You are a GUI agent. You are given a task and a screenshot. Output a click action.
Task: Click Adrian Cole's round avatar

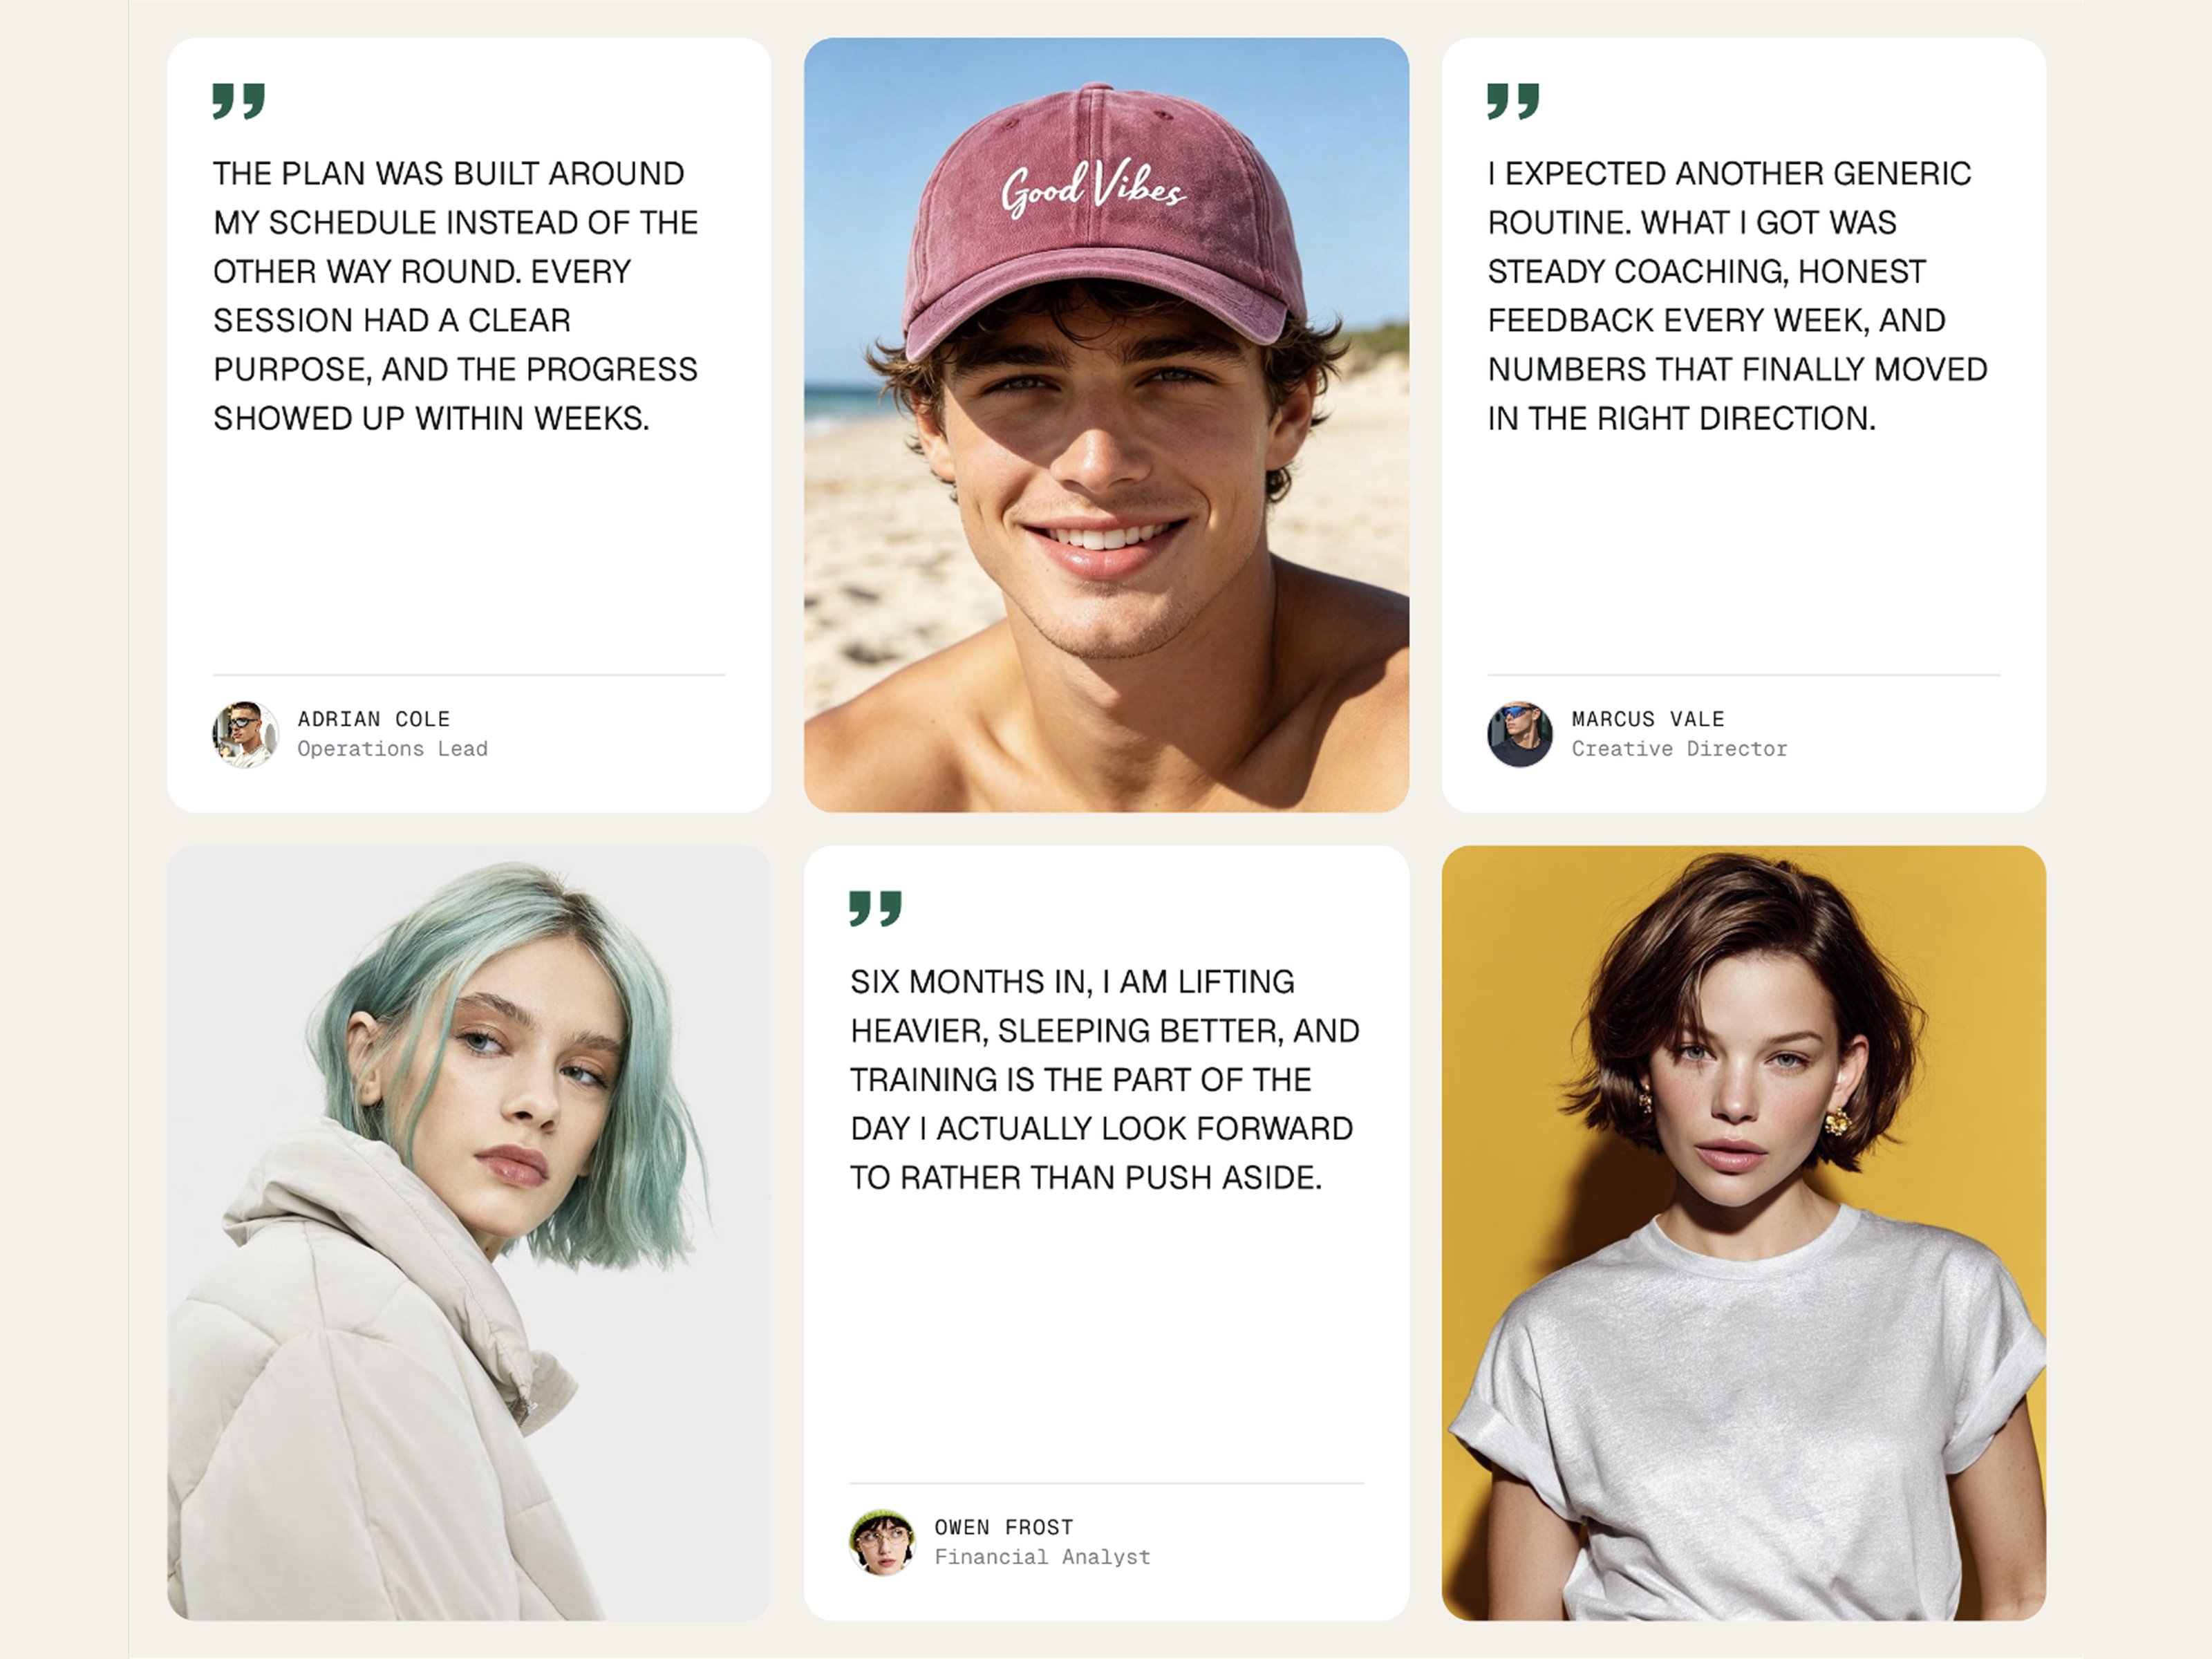pyautogui.click(x=245, y=734)
